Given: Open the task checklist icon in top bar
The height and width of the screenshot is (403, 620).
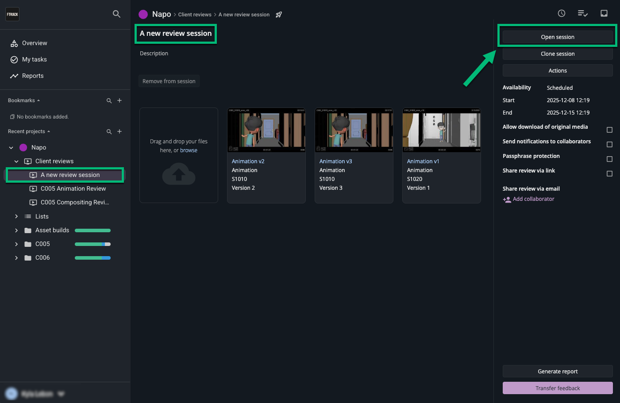Looking at the screenshot, I should [x=582, y=13].
